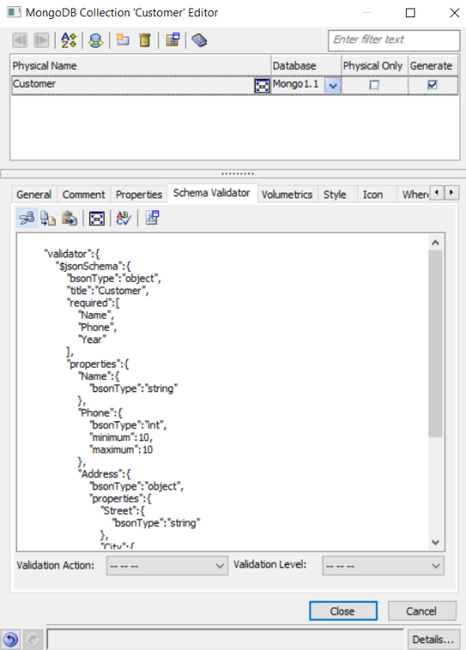466x650 pixels.
Task: Click the A-Z sort icon
Action: coord(69,40)
